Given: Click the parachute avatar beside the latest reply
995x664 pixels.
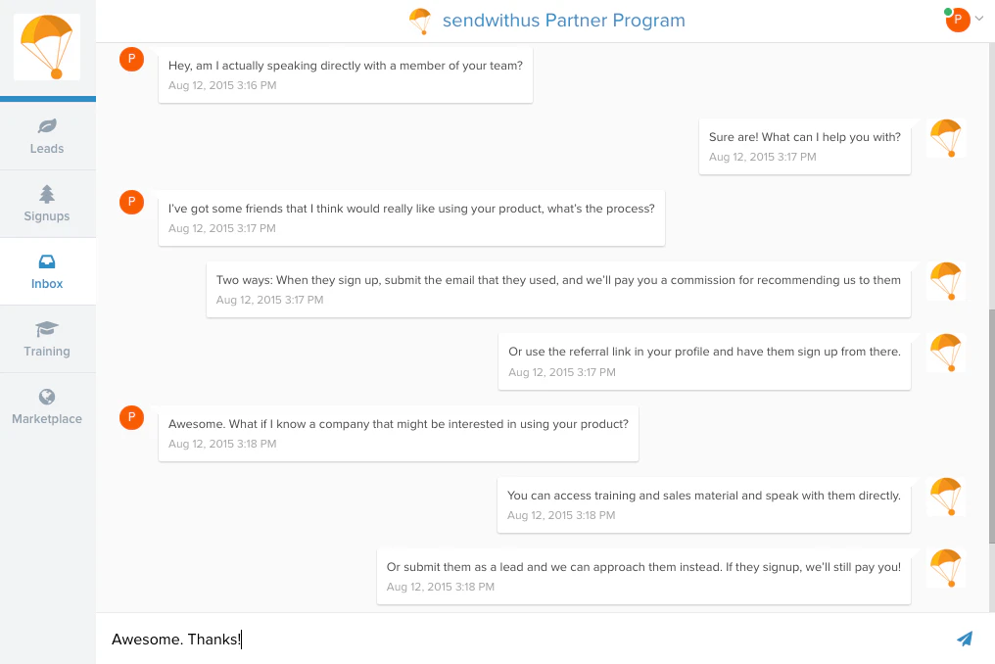Looking at the screenshot, I should coord(945,568).
